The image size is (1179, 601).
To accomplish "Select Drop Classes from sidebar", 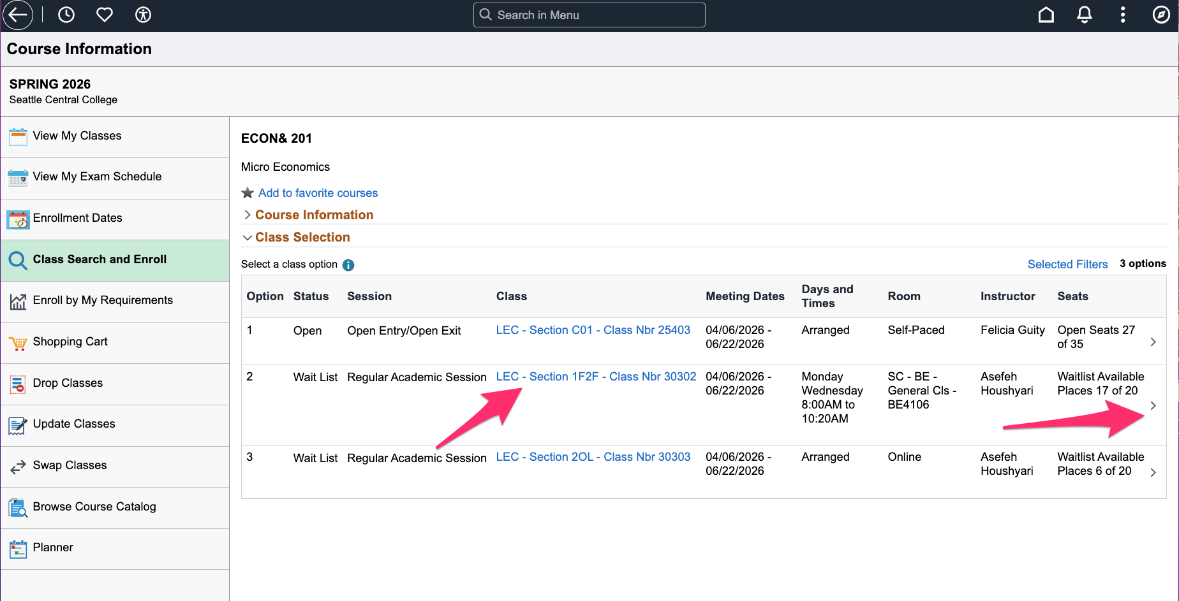I will (68, 383).
